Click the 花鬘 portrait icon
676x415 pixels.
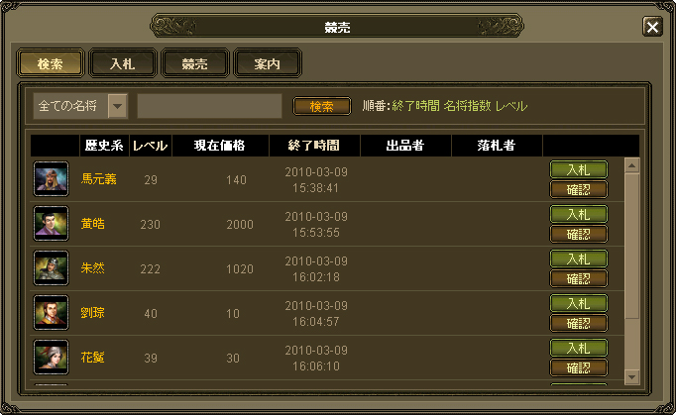(x=51, y=358)
